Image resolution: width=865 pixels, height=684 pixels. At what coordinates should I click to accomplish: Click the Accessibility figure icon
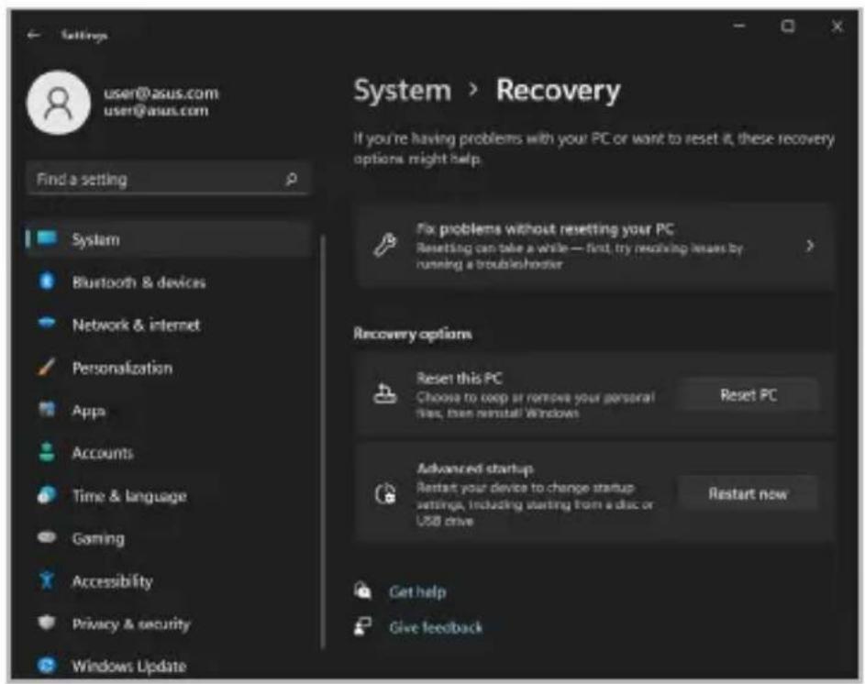click(x=47, y=580)
